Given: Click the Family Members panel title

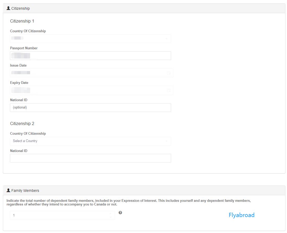Looking at the screenshot, I should coord(25,191).
